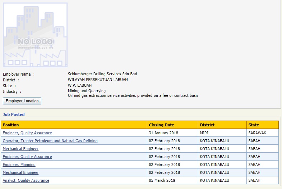Select 02 February 2018 in Engineer, Planning row

click(x=165, y=165)
